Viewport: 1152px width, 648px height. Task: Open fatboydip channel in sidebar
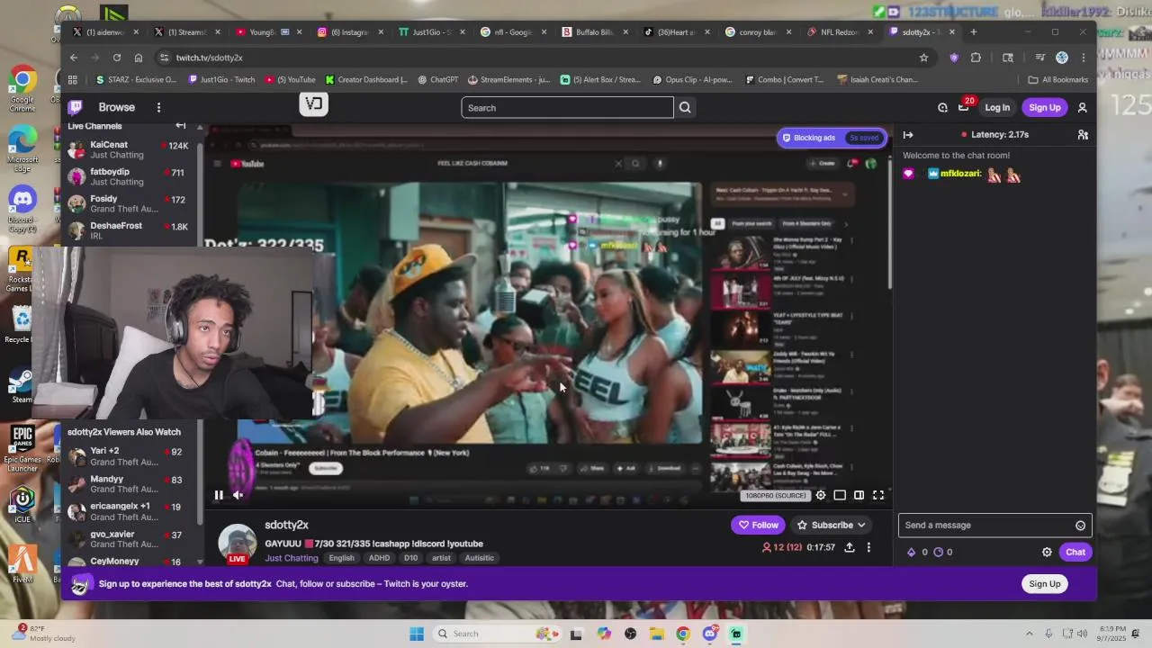click(129, 176)
